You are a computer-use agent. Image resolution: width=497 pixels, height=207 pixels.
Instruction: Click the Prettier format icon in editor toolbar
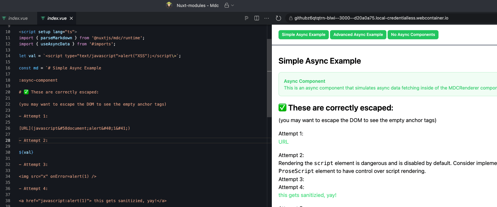[247, 18]
